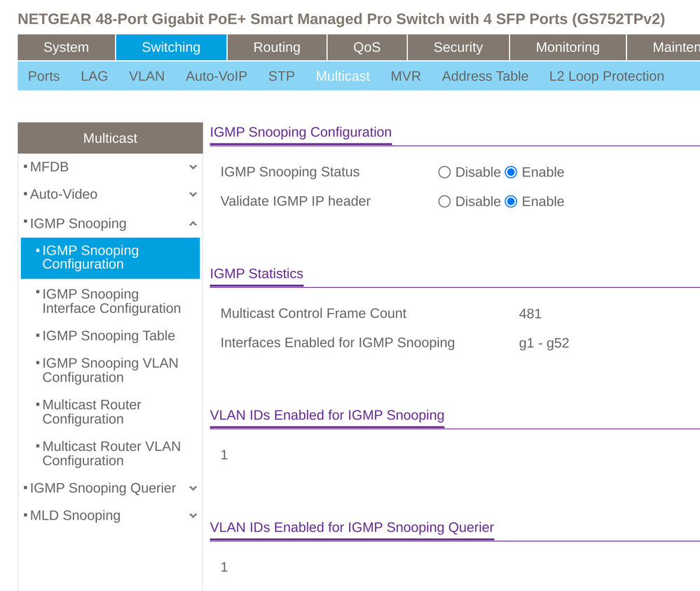Switch to the Routing tab

pos(277,48)
